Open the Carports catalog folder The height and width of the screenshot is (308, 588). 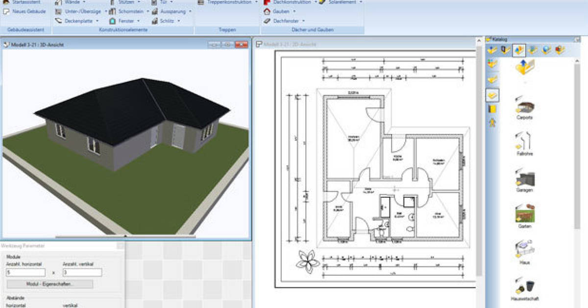[x=524, y=108]
